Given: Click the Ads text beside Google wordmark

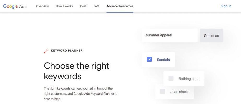Looking at the screenshot, I should [x=23, y=6].
